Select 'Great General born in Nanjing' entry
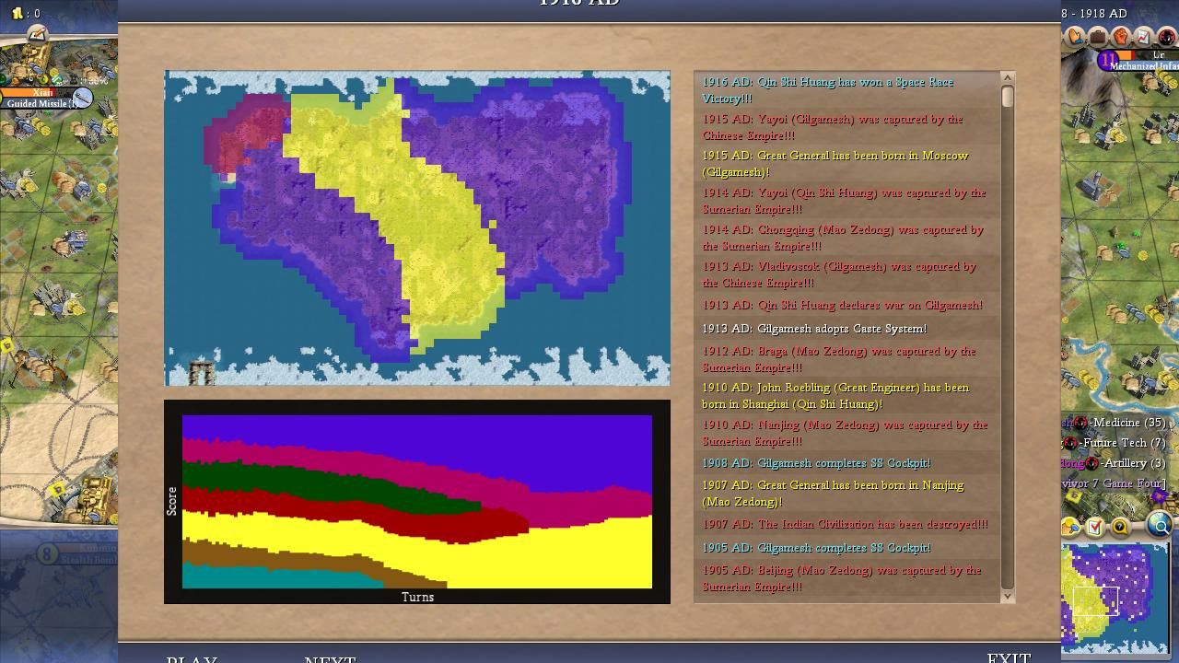 pos(846,494)
